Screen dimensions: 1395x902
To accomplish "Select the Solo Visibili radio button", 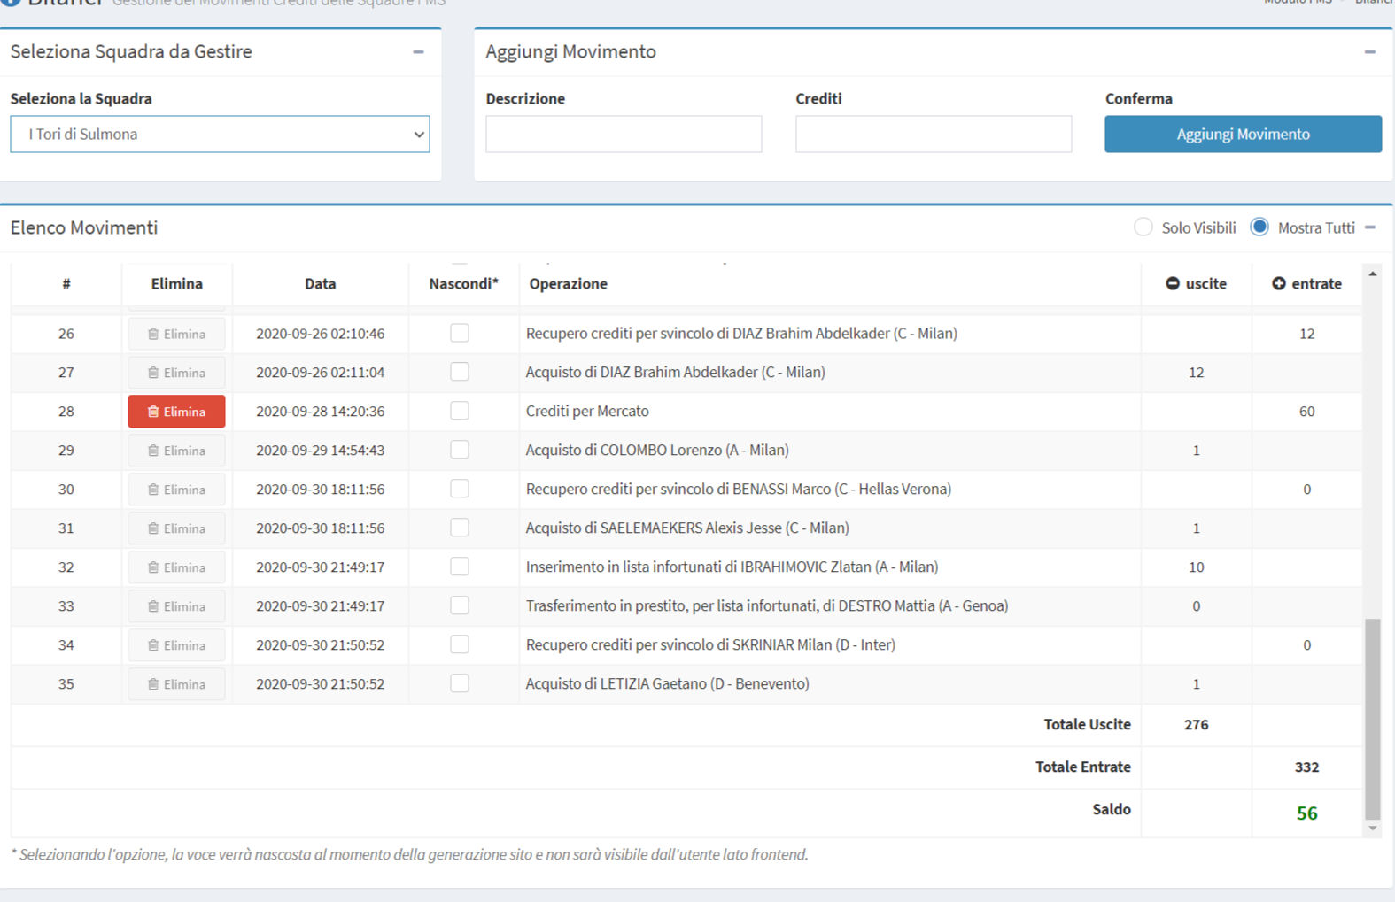I will (x=1143, y=227).
